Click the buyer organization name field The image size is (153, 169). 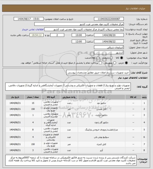(x=79, y=24)
